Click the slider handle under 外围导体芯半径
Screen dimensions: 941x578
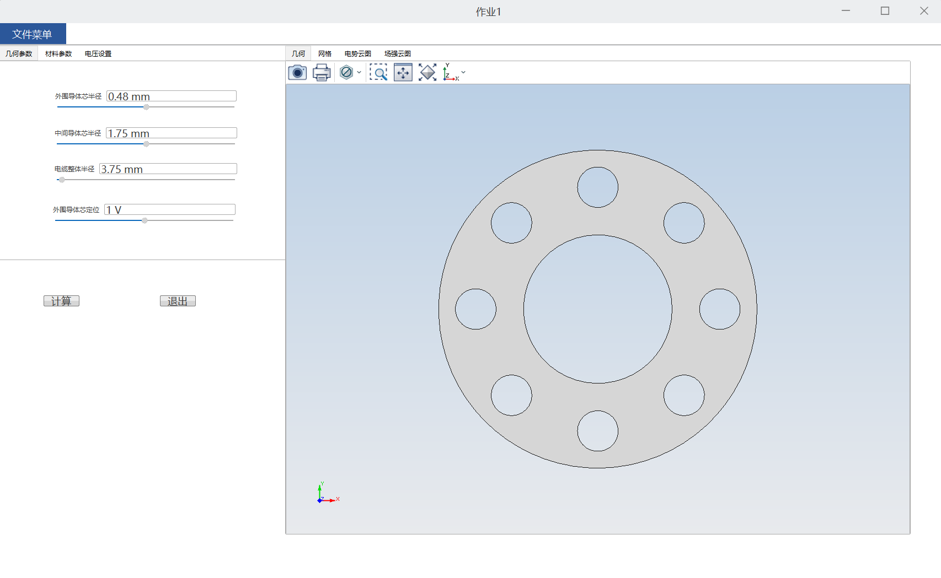146,107
